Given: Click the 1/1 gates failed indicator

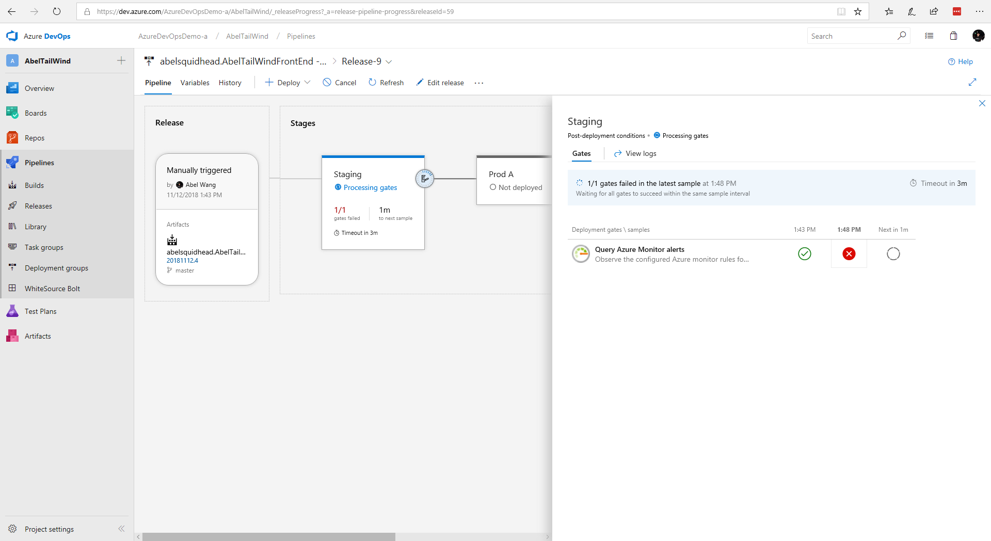Looking at the screenshot, I should point(347,213).
